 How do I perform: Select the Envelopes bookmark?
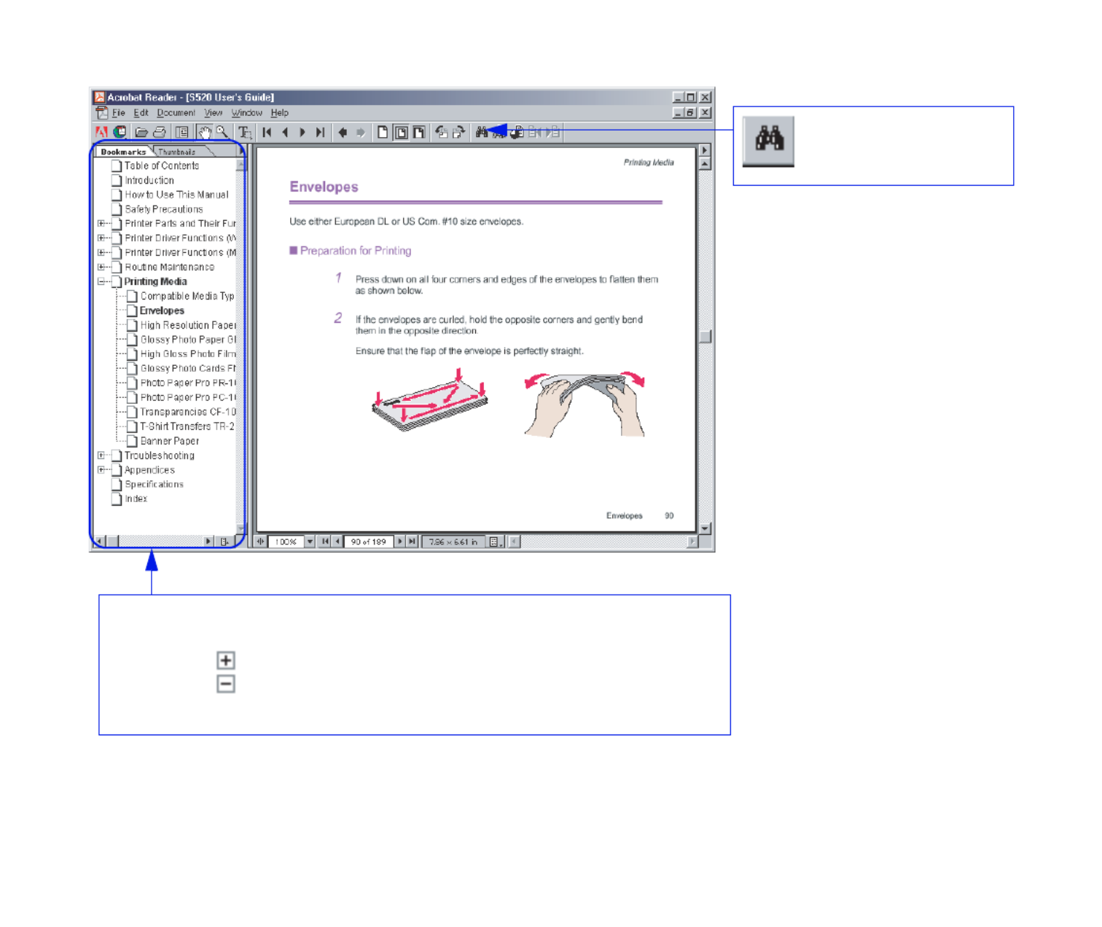(162, 310)
